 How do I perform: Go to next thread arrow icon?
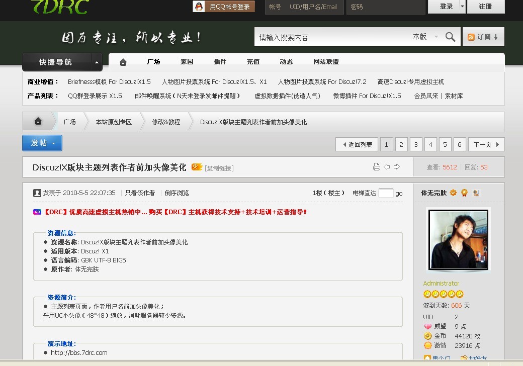[397, 166]
